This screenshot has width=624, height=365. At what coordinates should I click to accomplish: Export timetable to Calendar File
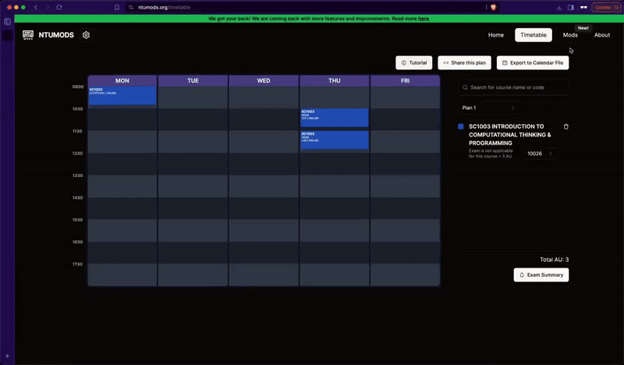533,62
